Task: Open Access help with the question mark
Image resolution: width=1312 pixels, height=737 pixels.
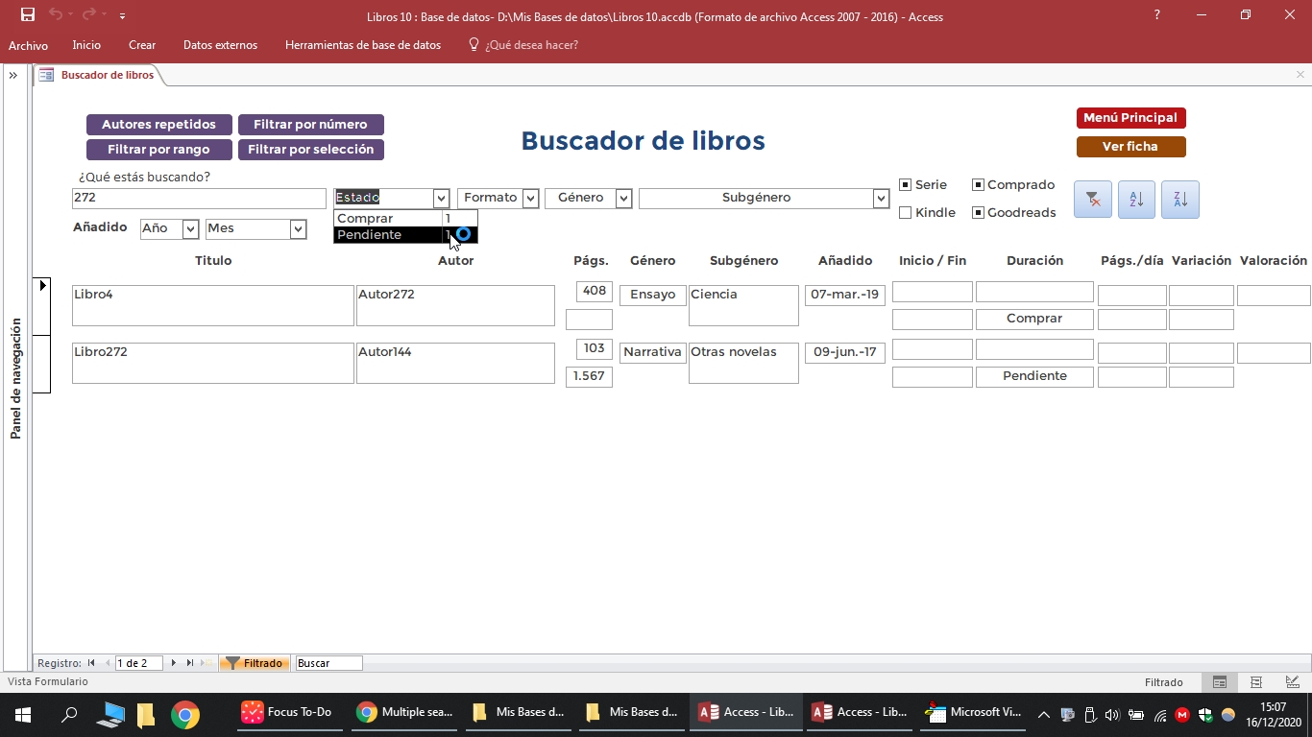Action: click(1156, 15)
